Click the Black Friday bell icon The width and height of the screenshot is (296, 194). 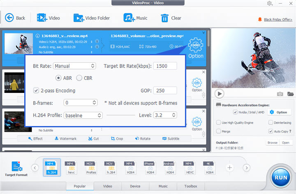tap(260, 19)
